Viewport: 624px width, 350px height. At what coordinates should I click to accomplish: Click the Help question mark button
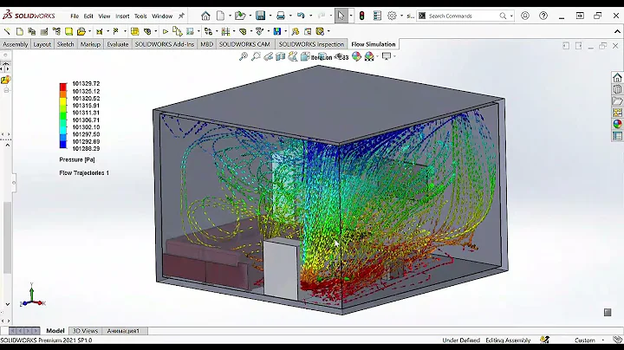[x=543, y=16]
